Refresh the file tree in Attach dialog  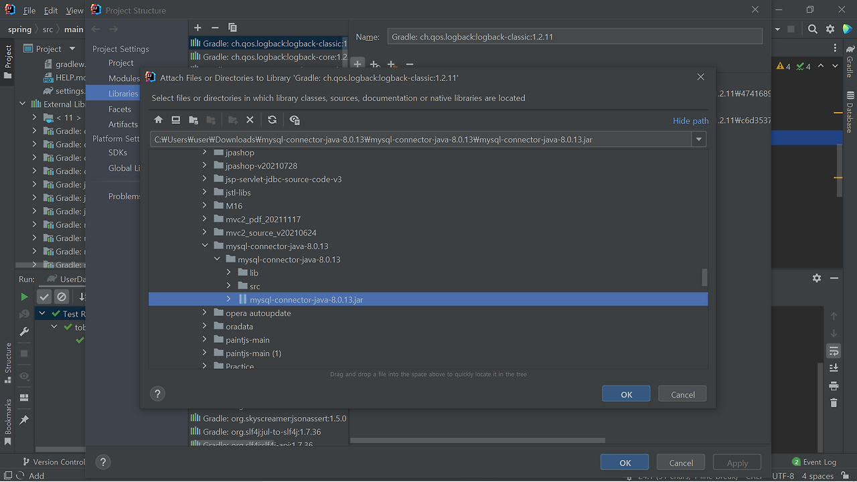(272, 120)
